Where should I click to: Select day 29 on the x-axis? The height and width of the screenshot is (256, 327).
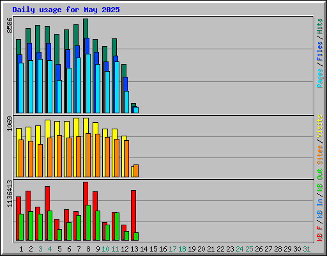coord(287,249)
